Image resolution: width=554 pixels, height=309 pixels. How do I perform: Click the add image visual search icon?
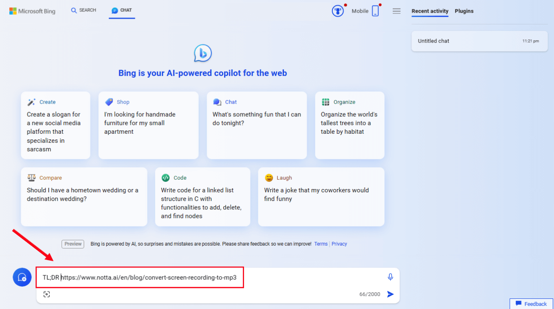[47, 294]
